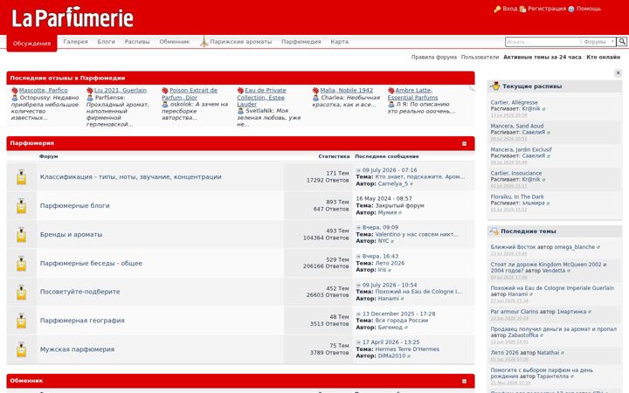
Task: Go to last post icon in Мужская парфюмерия row
Action: [358, 342]
